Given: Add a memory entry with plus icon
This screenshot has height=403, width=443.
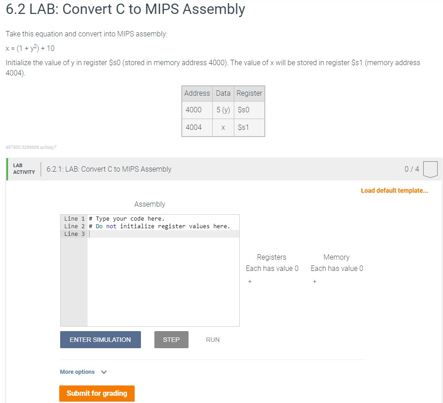Looking at the screenshot, I should [x=315, y=281].
